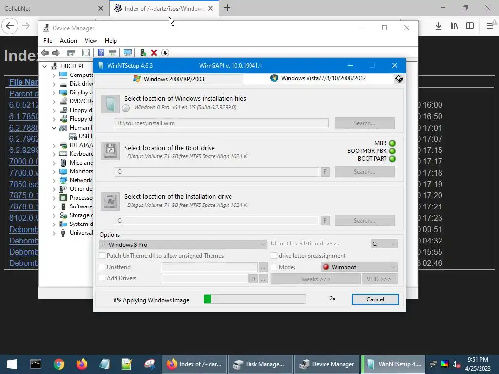Open Device Manager Help menu

tap(111, 41)
